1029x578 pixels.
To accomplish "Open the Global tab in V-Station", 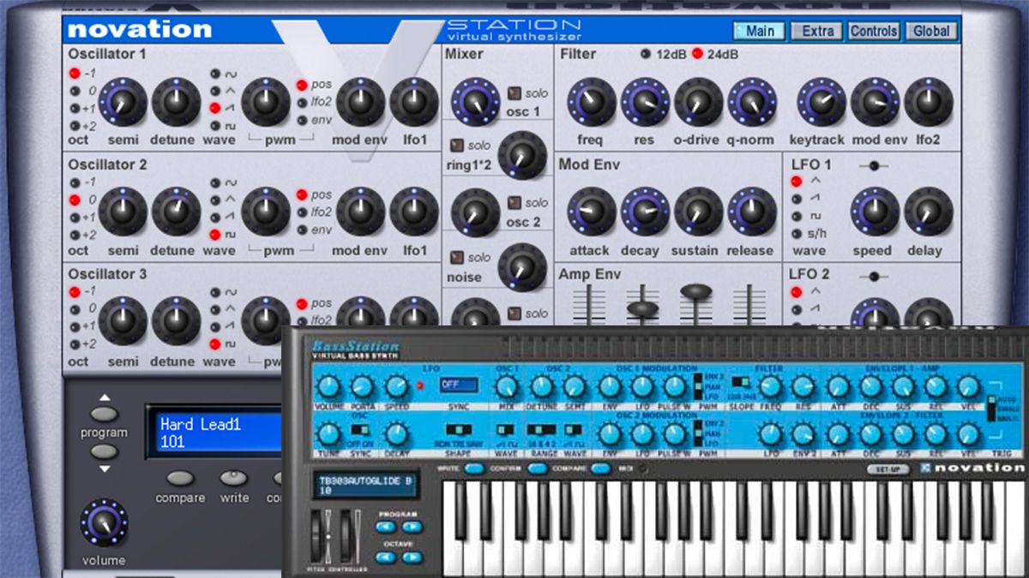I will (931, 31).
